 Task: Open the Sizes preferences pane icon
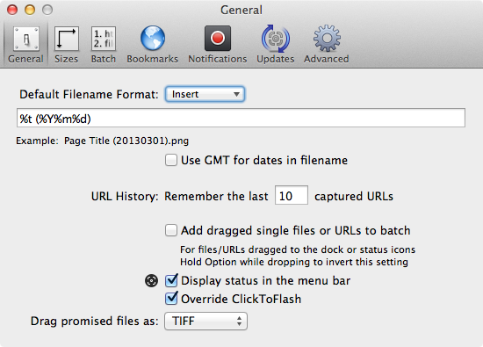(66, 39)
